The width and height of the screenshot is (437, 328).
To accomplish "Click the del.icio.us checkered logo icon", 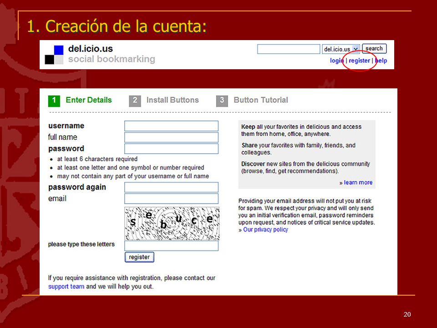I will tap(54, 55).
